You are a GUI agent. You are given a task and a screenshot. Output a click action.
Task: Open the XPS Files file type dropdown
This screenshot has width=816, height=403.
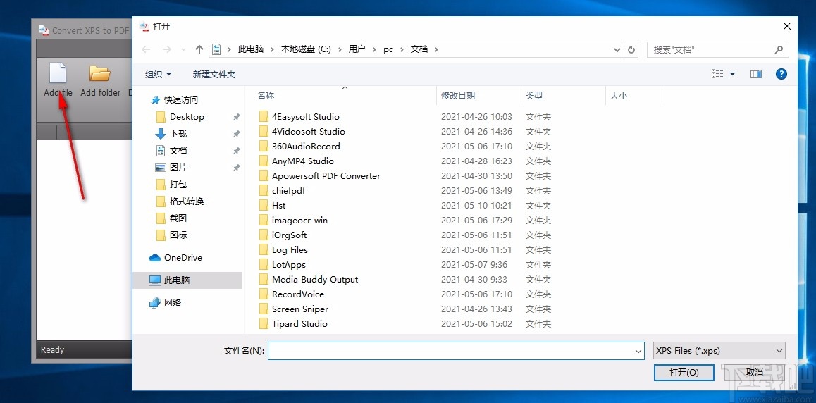click(x=719, y=350)
